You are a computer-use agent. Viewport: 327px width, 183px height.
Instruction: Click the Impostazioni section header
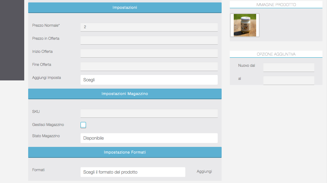click(x=125, y=8)
